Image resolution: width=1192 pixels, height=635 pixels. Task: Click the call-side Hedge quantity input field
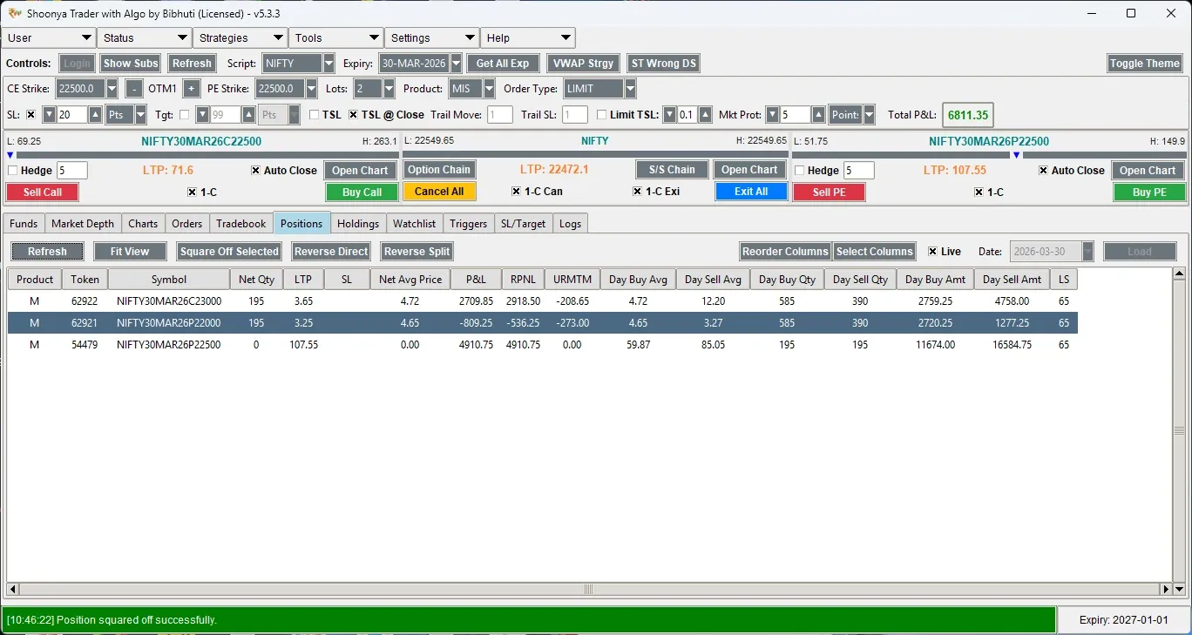pyautogui.click(x=72, y=171)
